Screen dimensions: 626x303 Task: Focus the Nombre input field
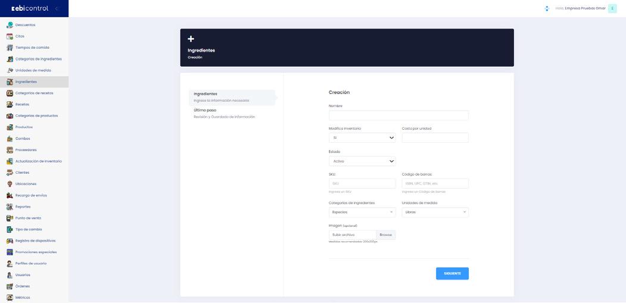pyautogui.click(x=399, y=115)
